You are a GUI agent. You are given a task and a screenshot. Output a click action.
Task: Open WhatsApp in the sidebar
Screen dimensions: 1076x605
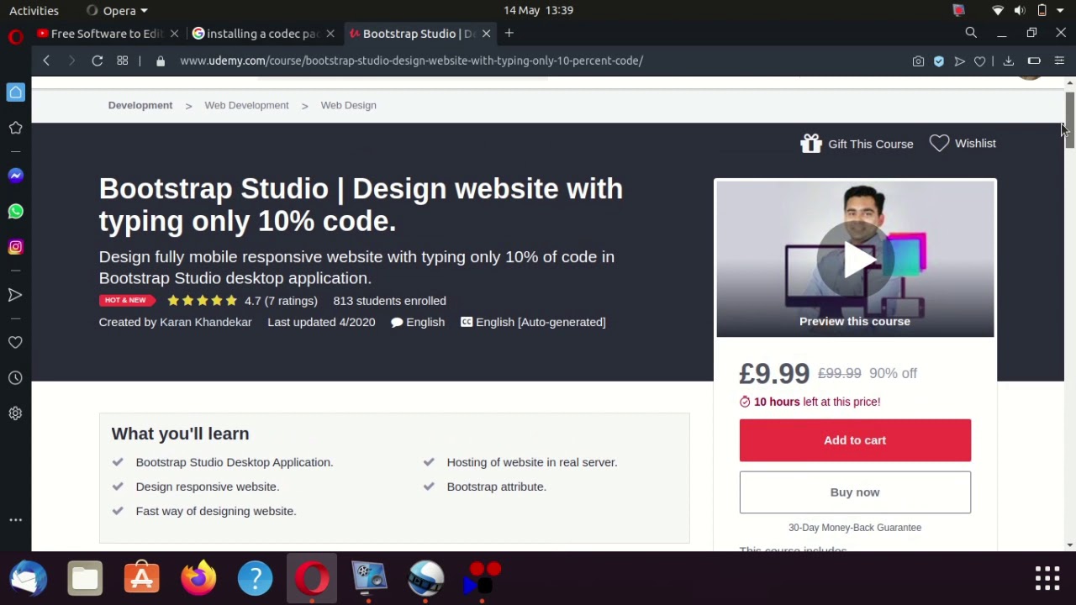pyautogui.click(x=15, y=212)
